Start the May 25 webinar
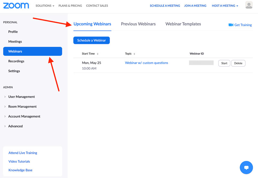This screenshot has height=178, width=258. pyautogui.click(x=224, y=63)
